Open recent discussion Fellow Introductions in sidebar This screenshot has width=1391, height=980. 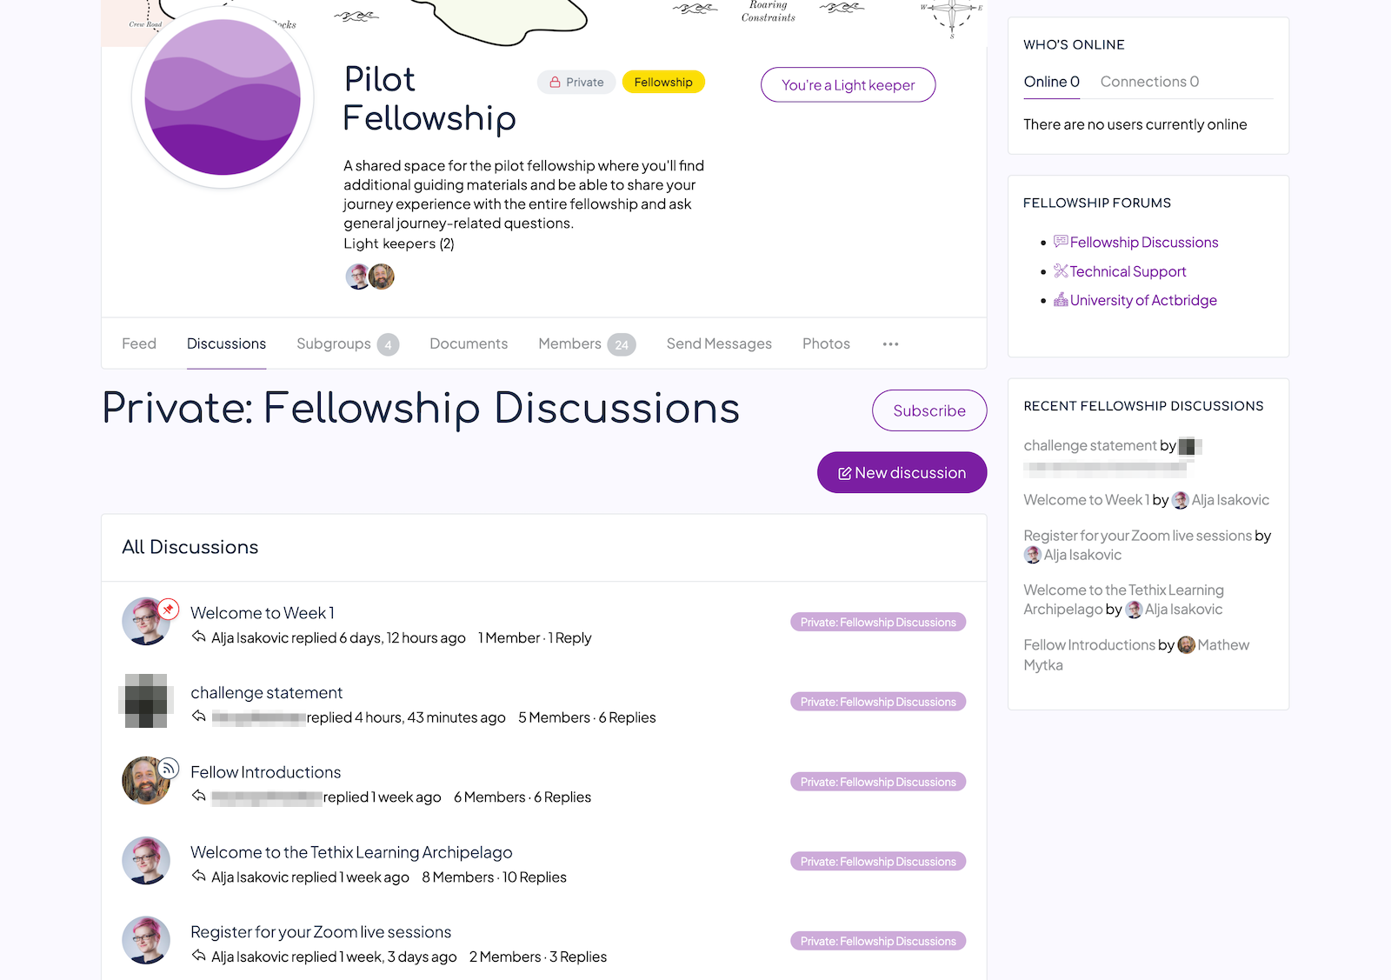point(1089,645)
